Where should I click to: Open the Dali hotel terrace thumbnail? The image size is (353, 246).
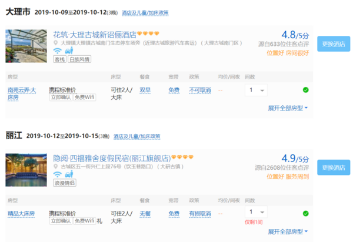click(26, 46)
